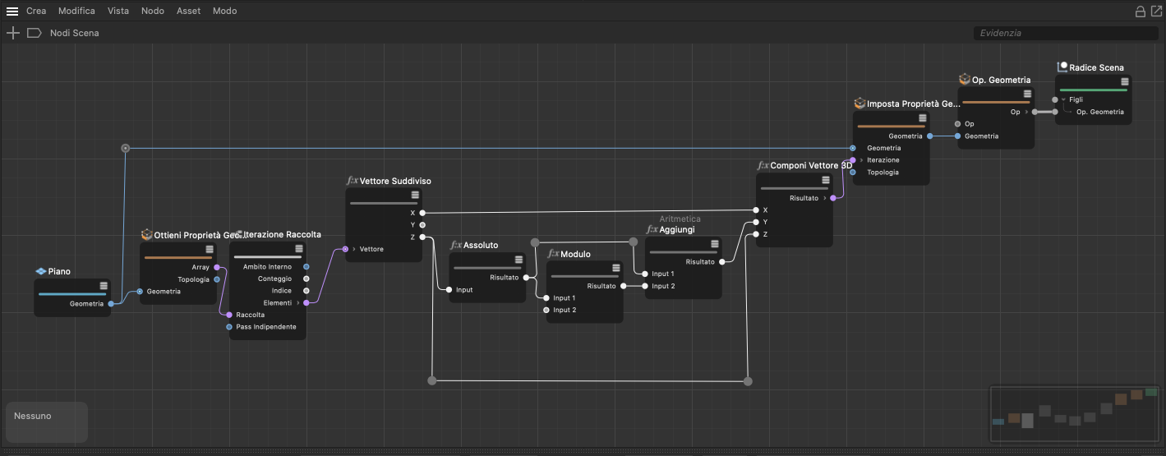Image resolution: width=1166 pixels, height=456 pixels.
Task: Click Input 1 port on Aggiungi
Action: coord(645,274)
